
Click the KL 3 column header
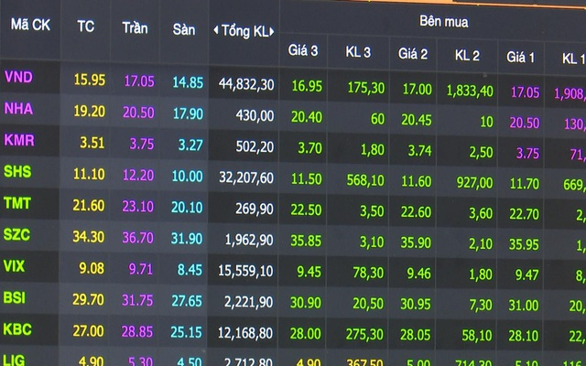click(x=358, y=52)
